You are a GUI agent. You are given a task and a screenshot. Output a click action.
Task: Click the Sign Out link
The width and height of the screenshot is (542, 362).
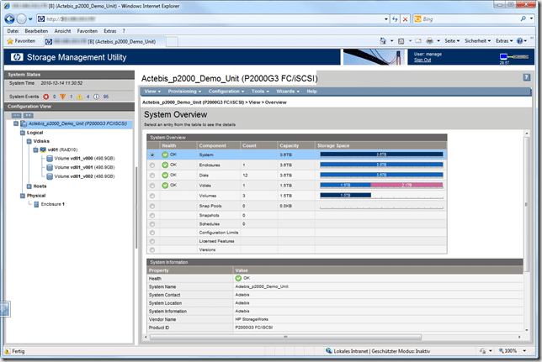click(422, 60)
